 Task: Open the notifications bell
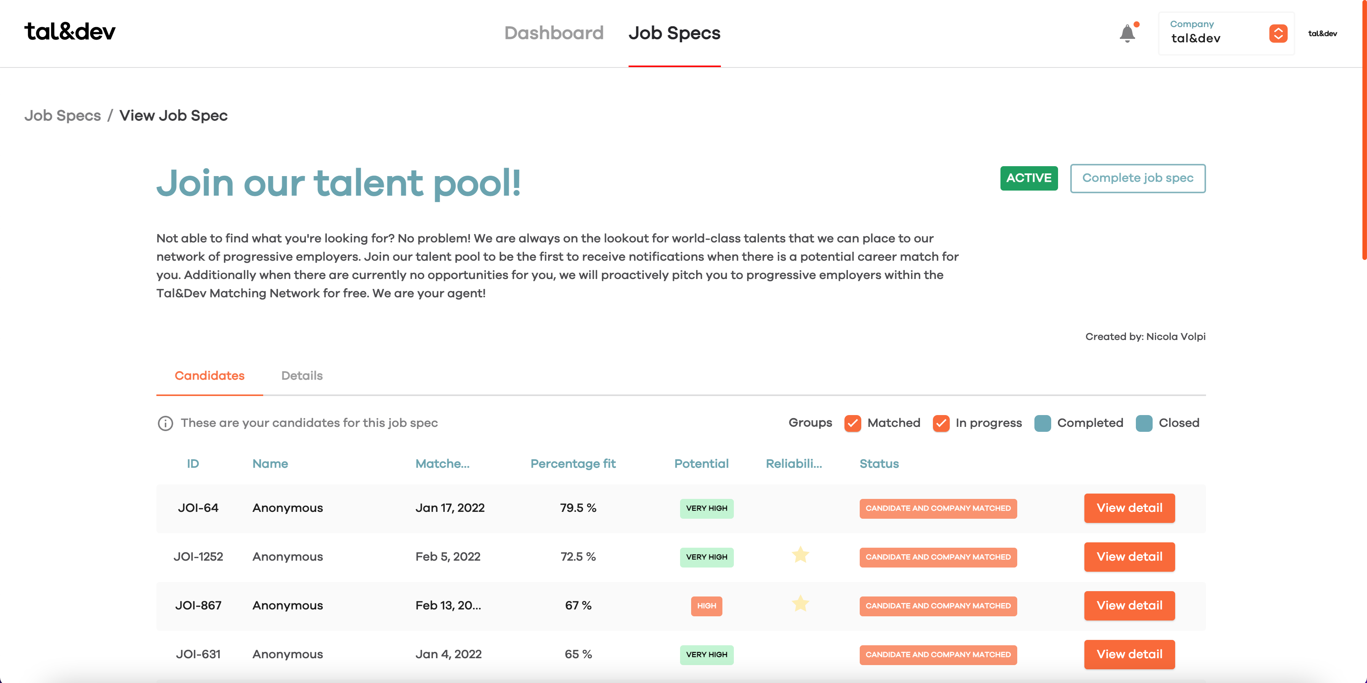pyautogui.click(x=1127, y=34)
